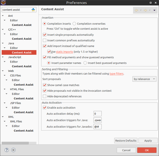Open the help question mark icon

(x=7, y=150)
